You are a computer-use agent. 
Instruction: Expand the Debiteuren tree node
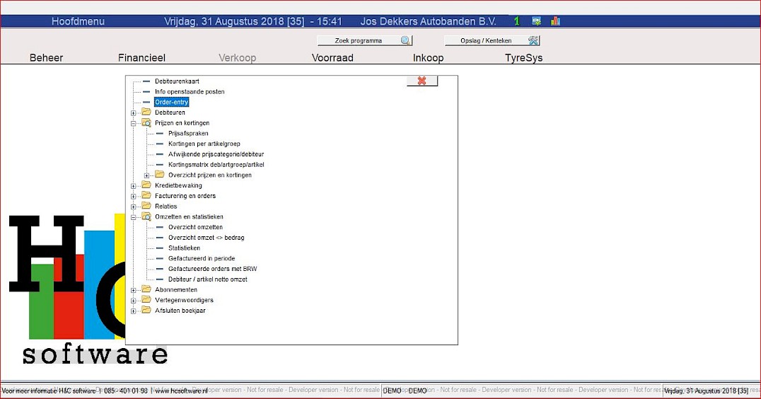click(133, 112)
